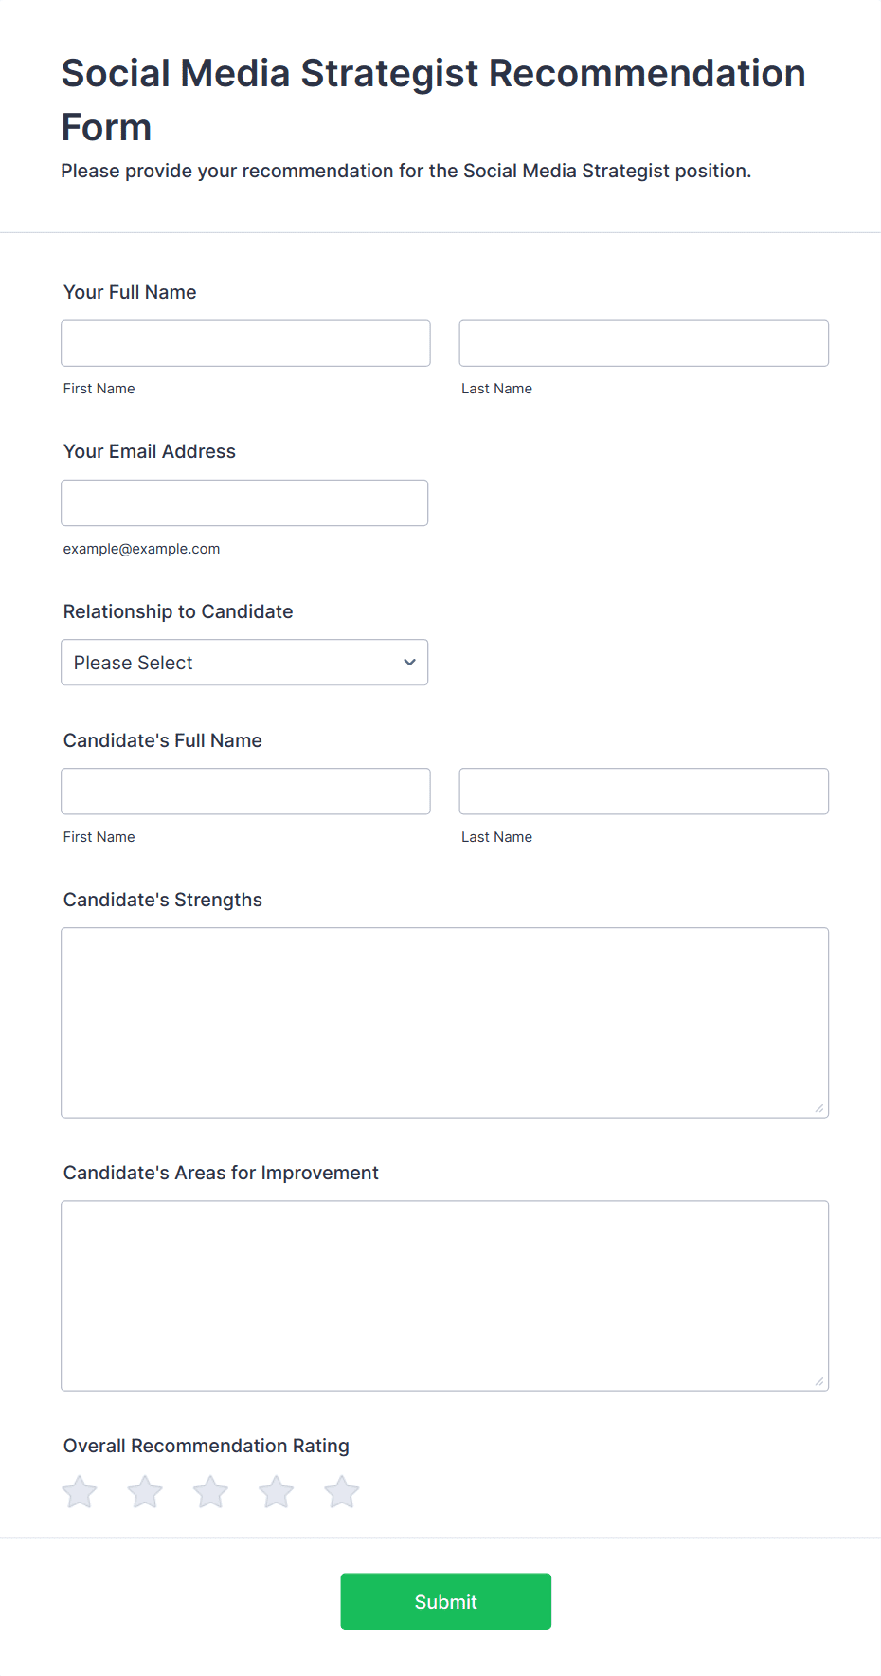Rate four stars for recommendation
The image size is (881, 1676).
tap(277, 1492)
